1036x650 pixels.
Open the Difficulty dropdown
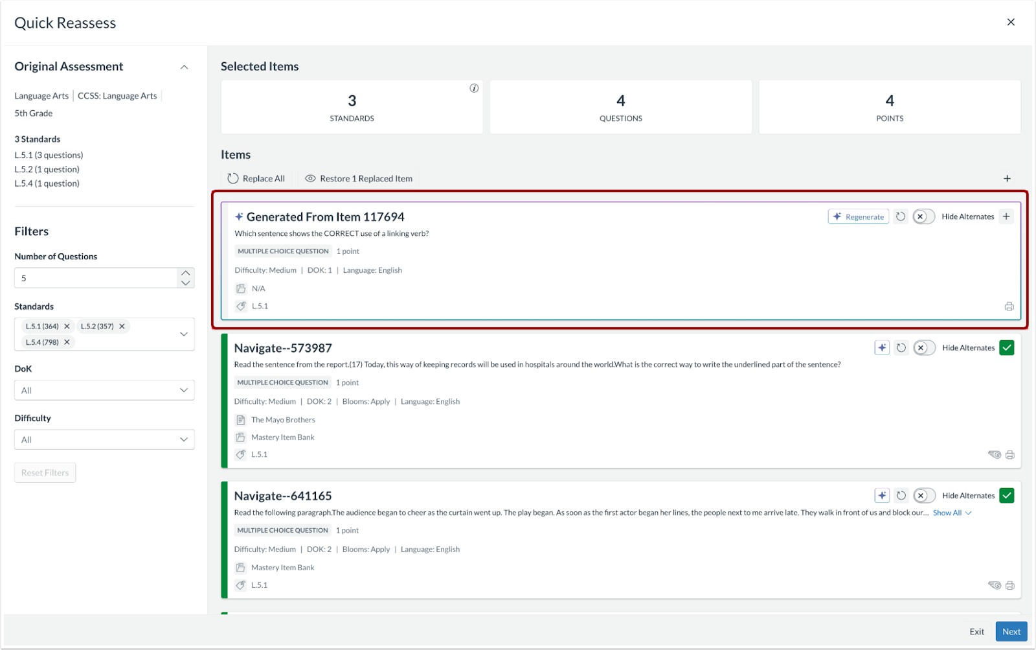point(104,439)
